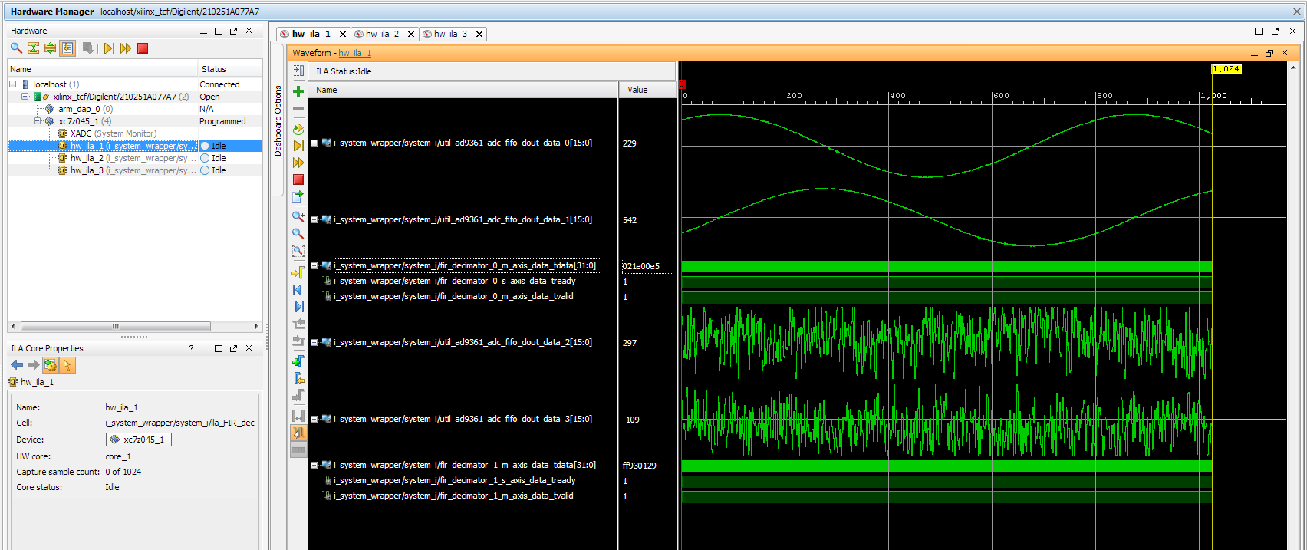Run trigger from Hardware panel toolbar

109,48
